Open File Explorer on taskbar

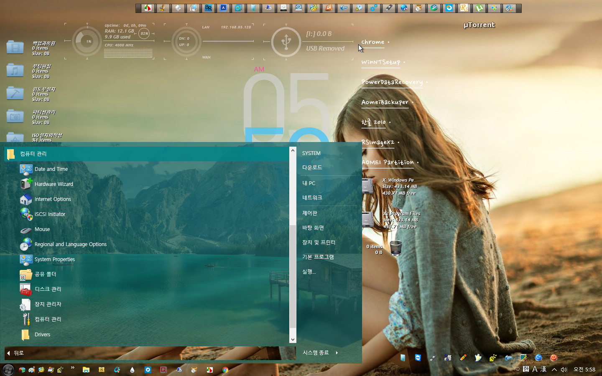tap(86, 370)
